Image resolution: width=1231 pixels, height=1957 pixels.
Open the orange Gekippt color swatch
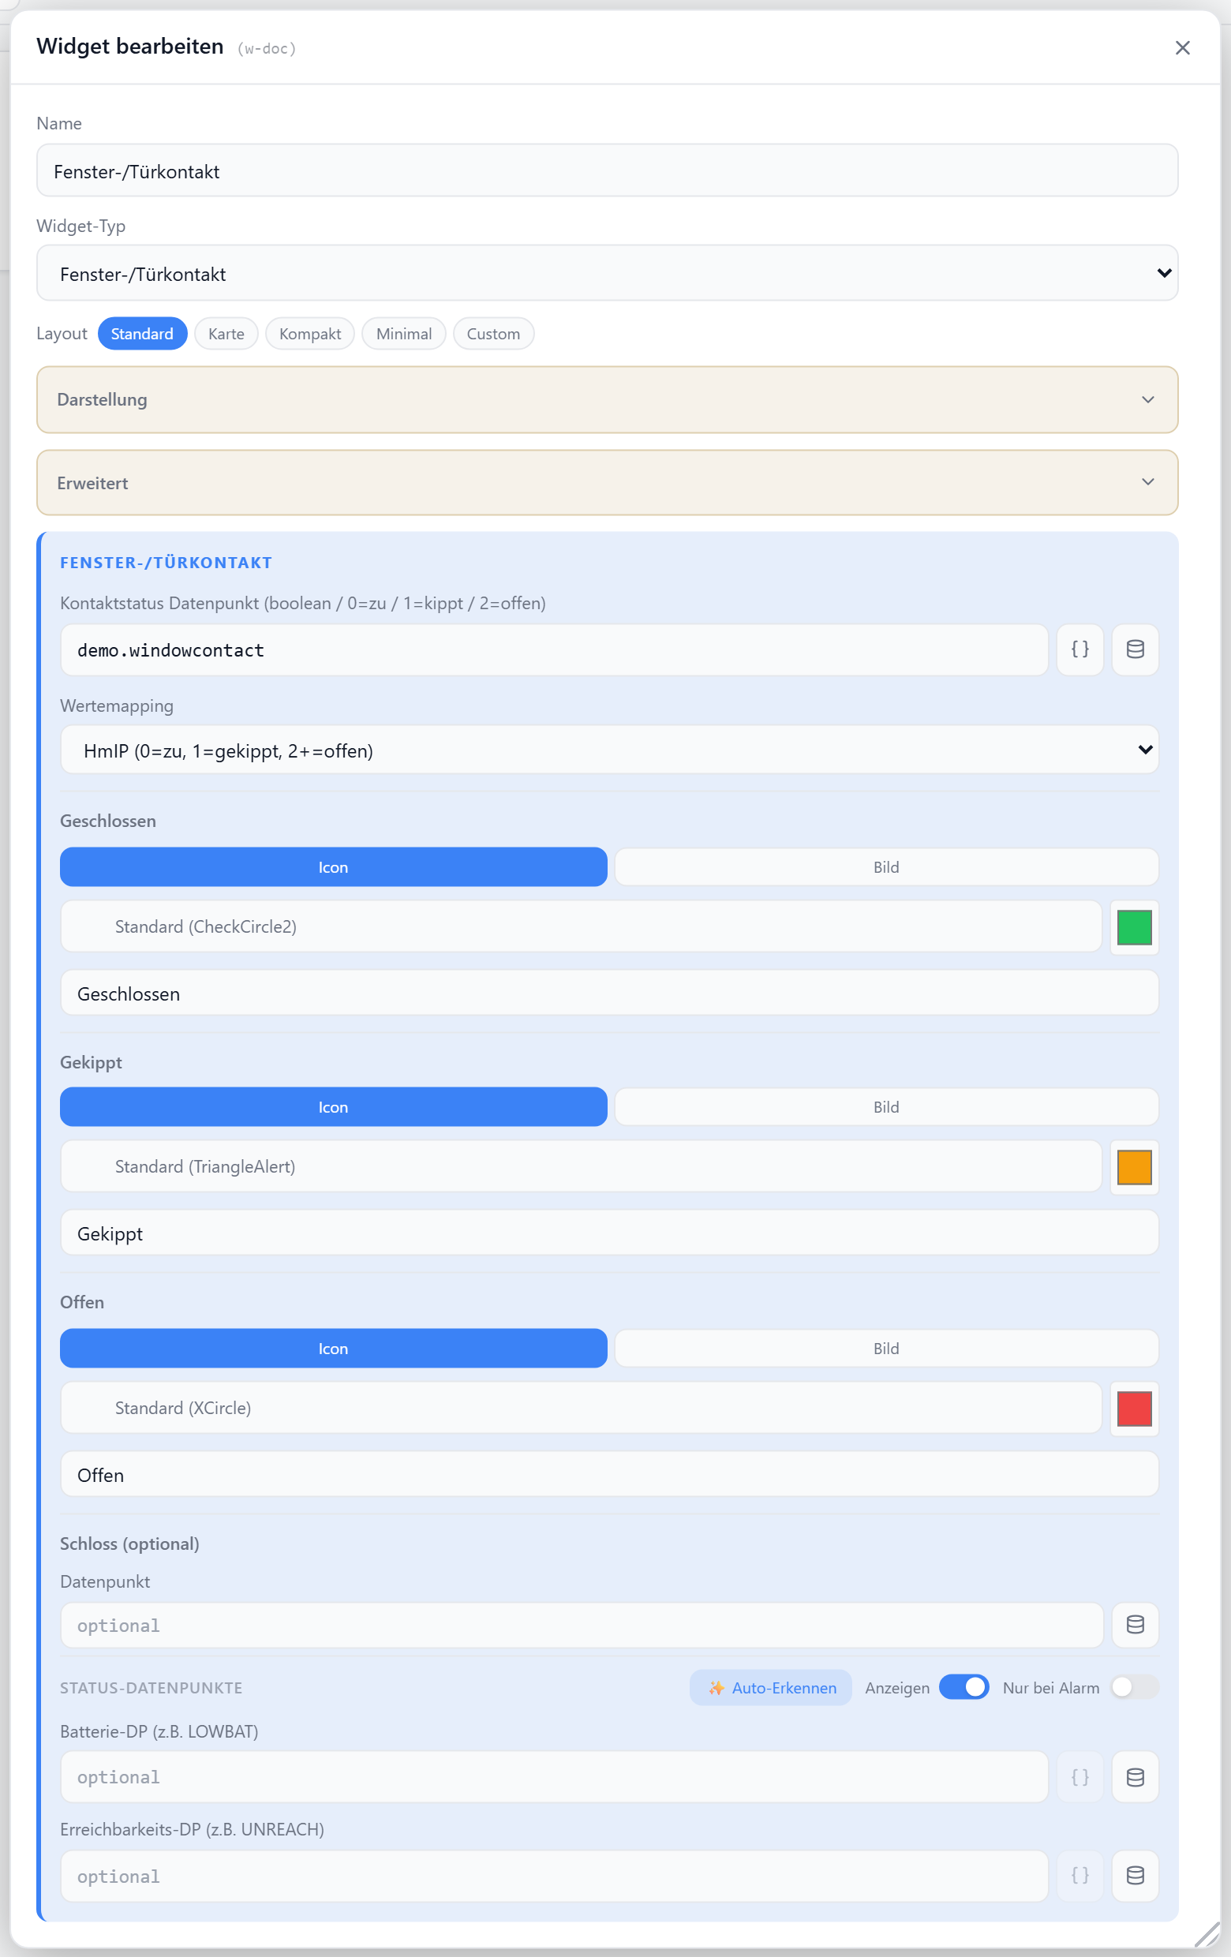(1133, 1167)
